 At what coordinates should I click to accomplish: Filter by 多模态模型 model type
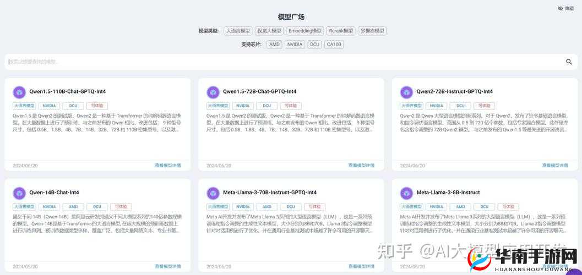[x=372, y=31]
